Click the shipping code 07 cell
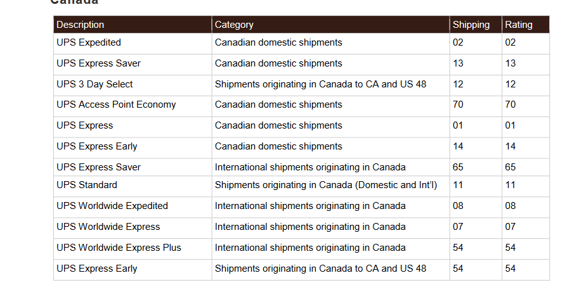 click(x=476, y=228)
